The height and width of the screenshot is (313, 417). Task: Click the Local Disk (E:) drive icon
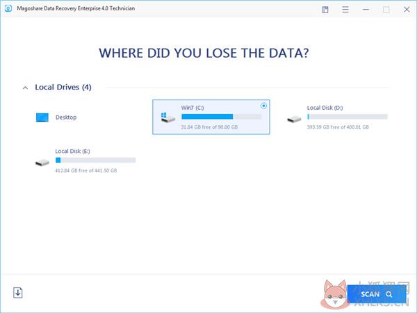pyautogui.click(x=42, y=162)
